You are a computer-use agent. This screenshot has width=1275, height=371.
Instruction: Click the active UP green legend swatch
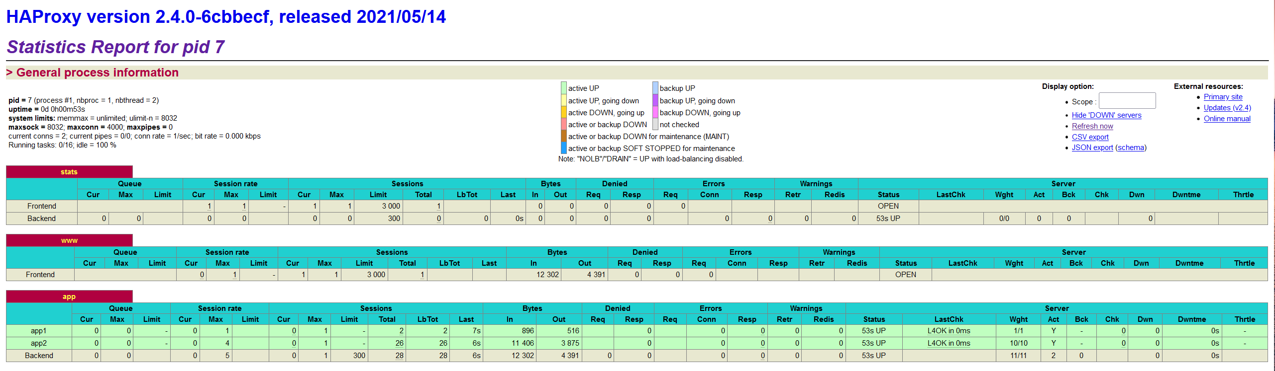point(564,88)
